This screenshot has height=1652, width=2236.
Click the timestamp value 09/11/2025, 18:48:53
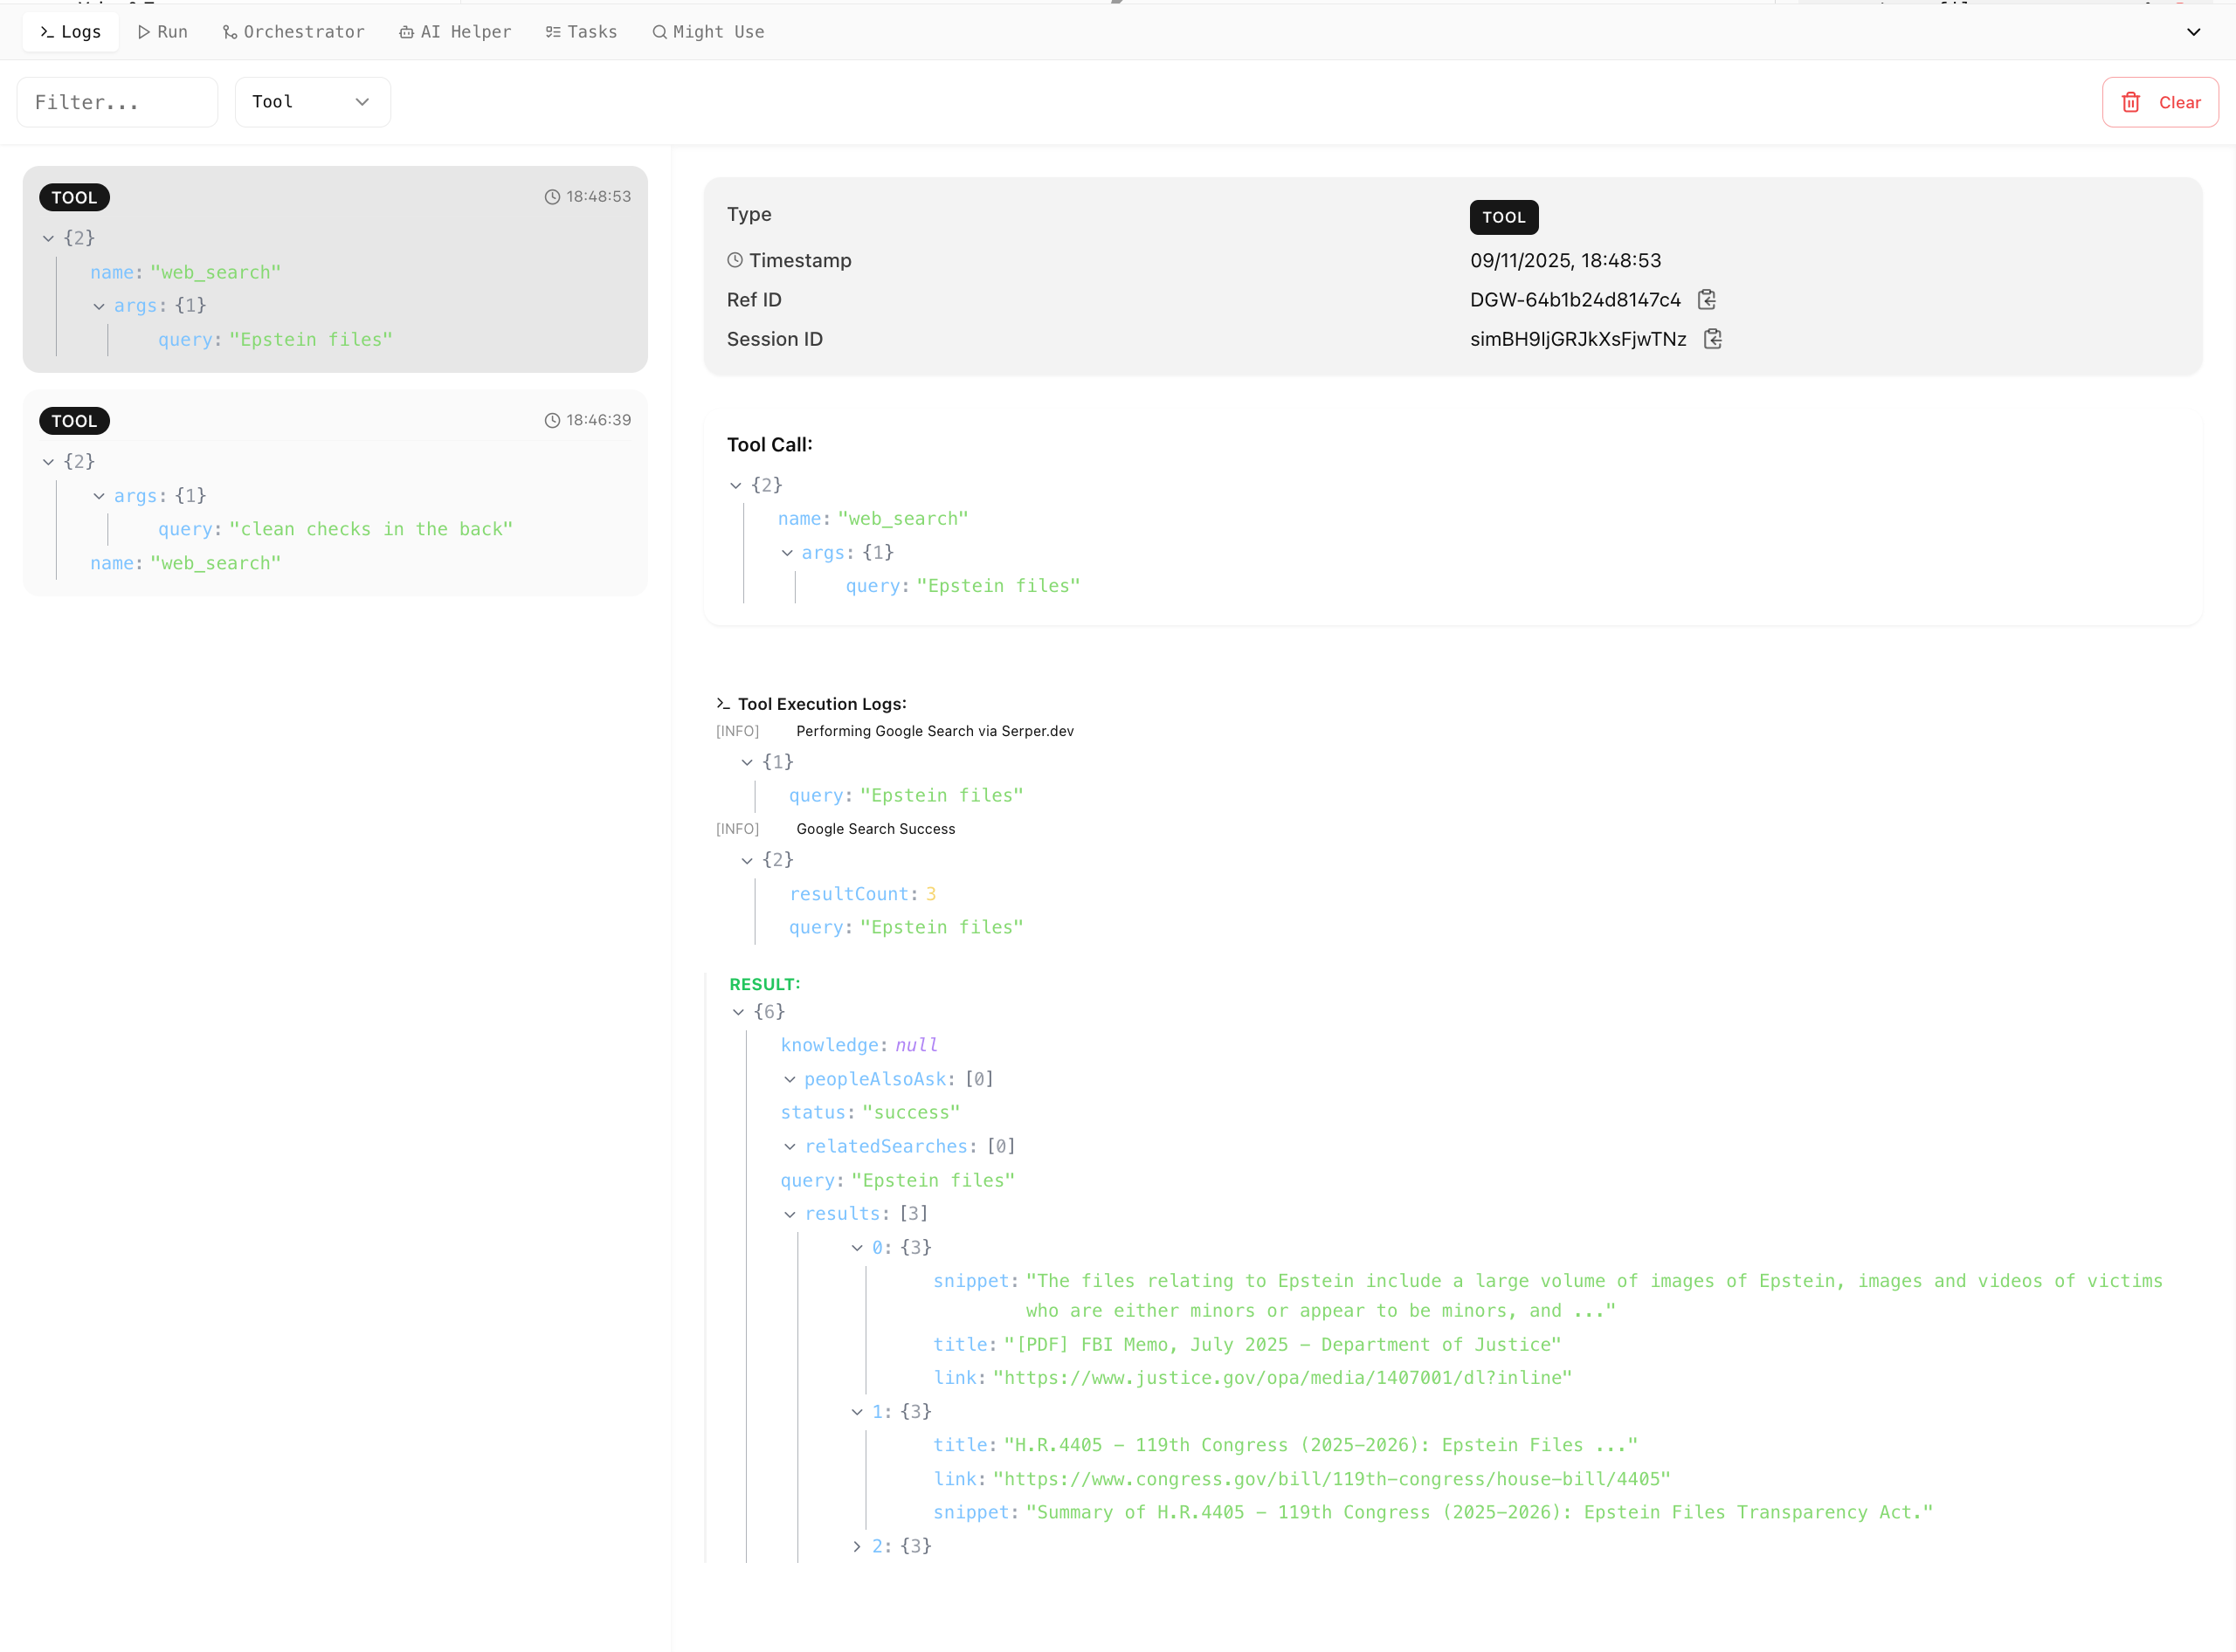pyautogui.click(x=1566, y=260)
